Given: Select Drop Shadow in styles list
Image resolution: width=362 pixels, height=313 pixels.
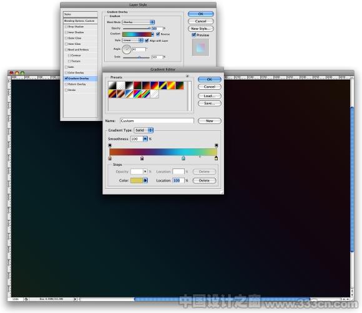Looking at the screenshot, I should [x=81, y=27].
